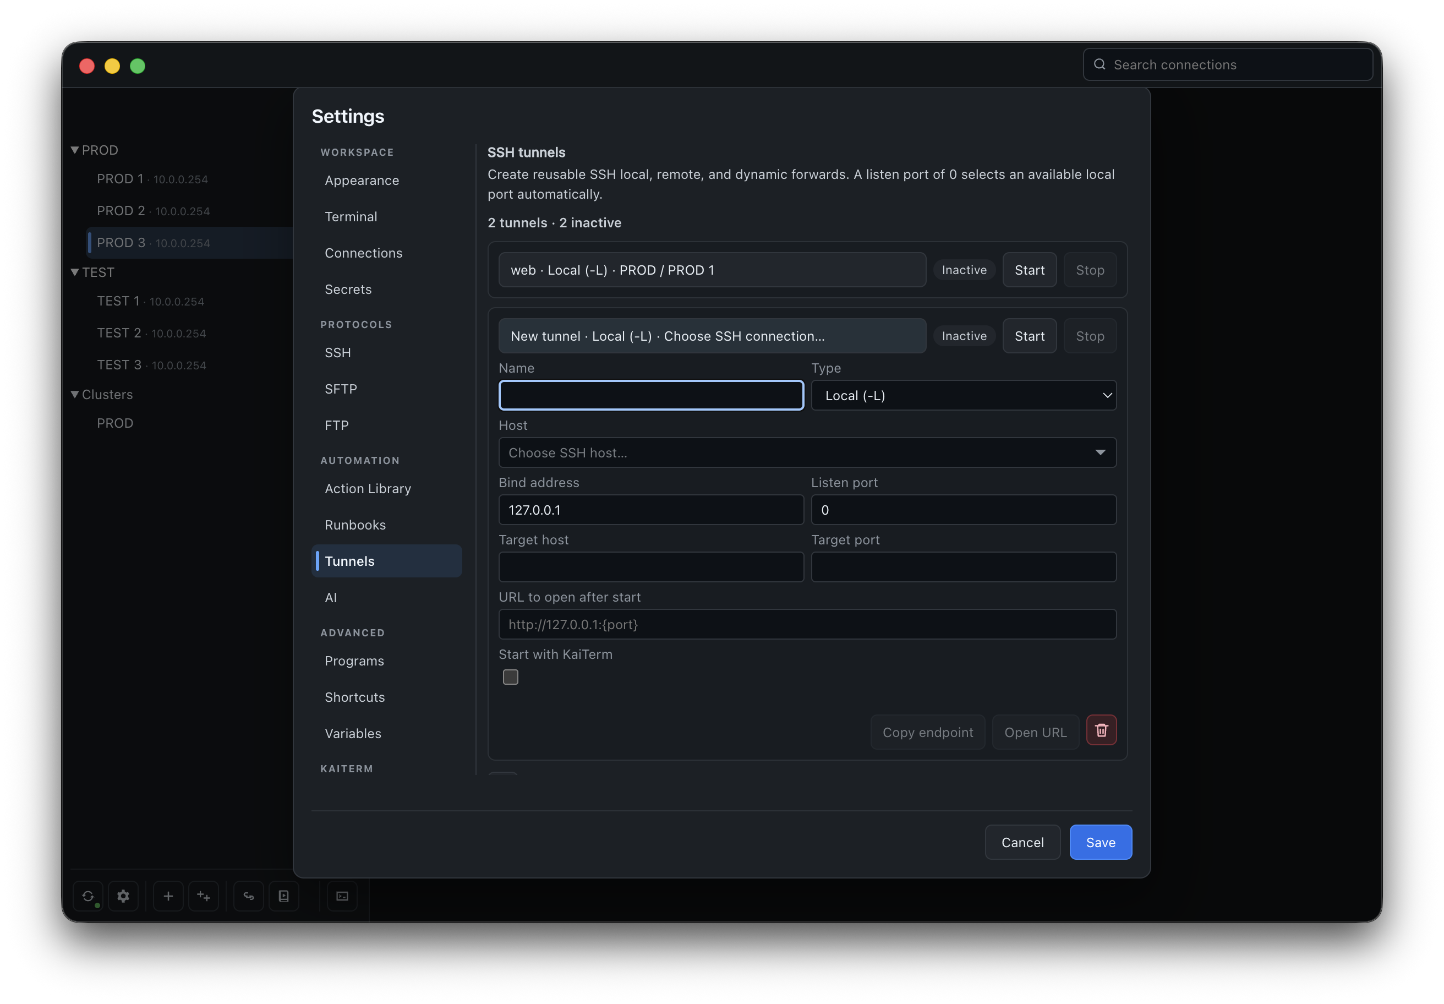Viewport: 1444px width, 1004px height.
Task: Stop the New tunnel
Action: (1089, 336)
